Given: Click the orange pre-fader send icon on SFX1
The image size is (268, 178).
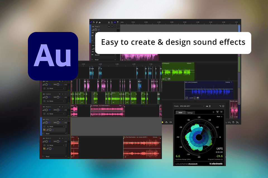Looking at the screenshot, I should (x=44, y=130).
